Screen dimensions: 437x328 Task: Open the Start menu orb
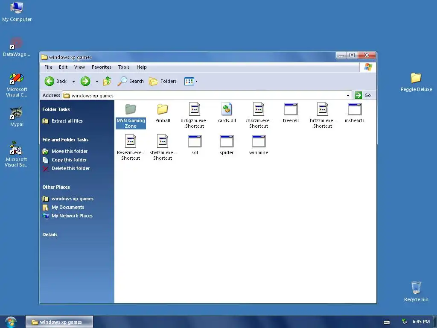11,322
